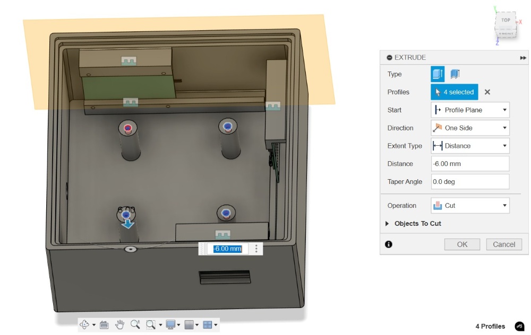Click the round icon beside '4 Profiles'
The width and height of the screenshot is (531, 335).
click(519, 326)
